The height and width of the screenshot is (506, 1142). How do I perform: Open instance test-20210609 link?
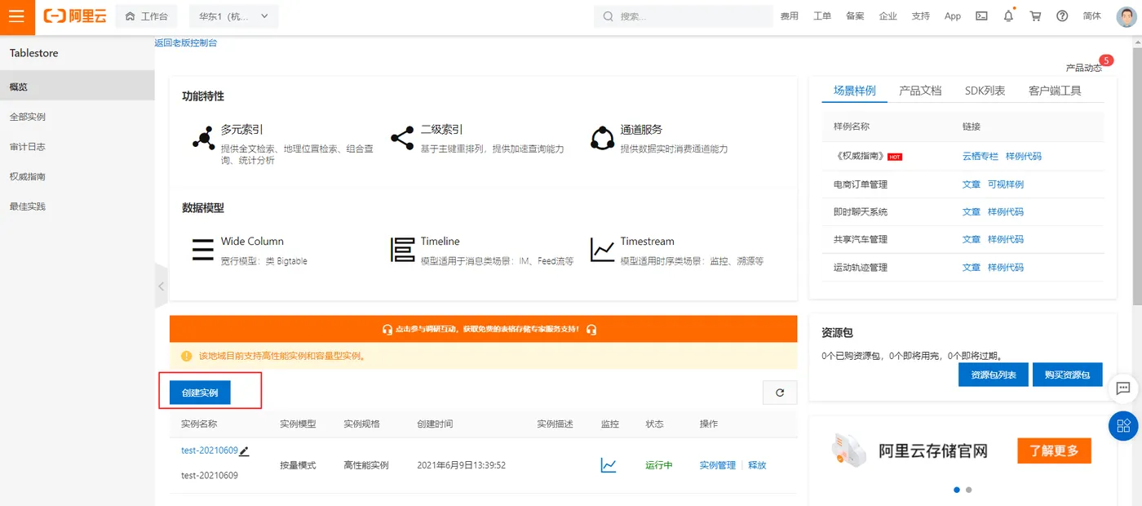pos(210,451)
